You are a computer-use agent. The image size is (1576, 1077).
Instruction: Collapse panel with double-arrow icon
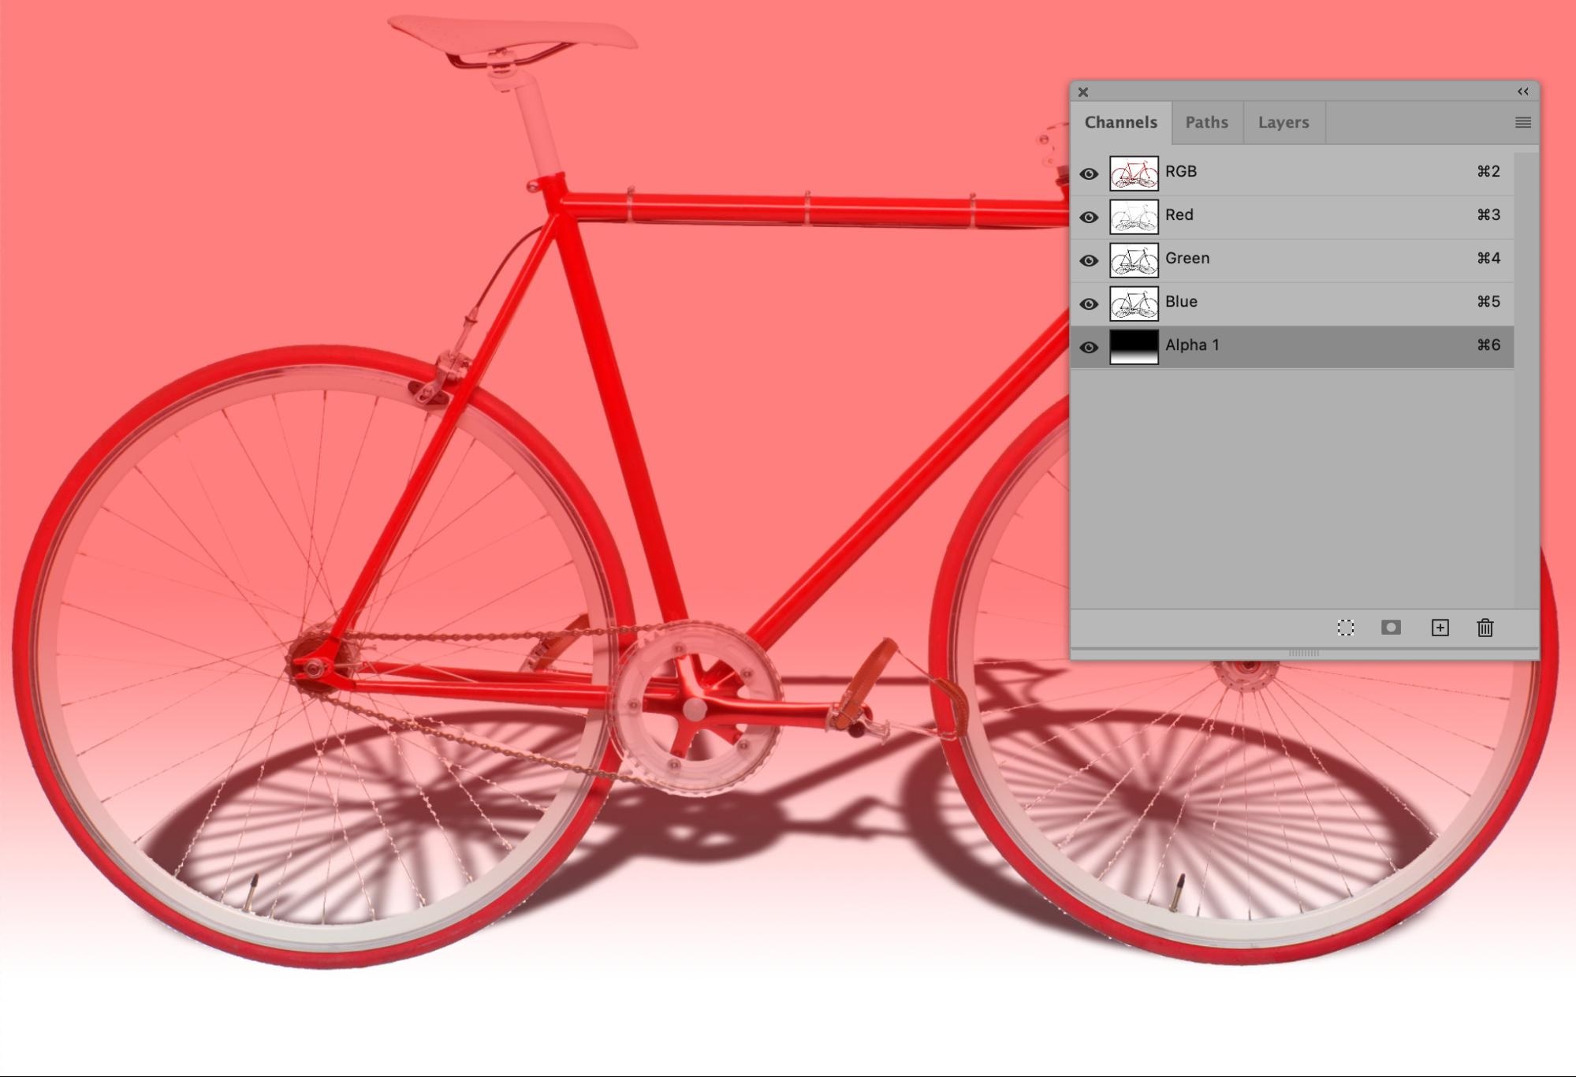pos(1522,91)
